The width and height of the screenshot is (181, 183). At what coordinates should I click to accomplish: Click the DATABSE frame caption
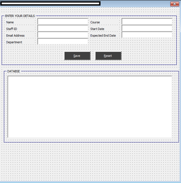tap(14, 71)
